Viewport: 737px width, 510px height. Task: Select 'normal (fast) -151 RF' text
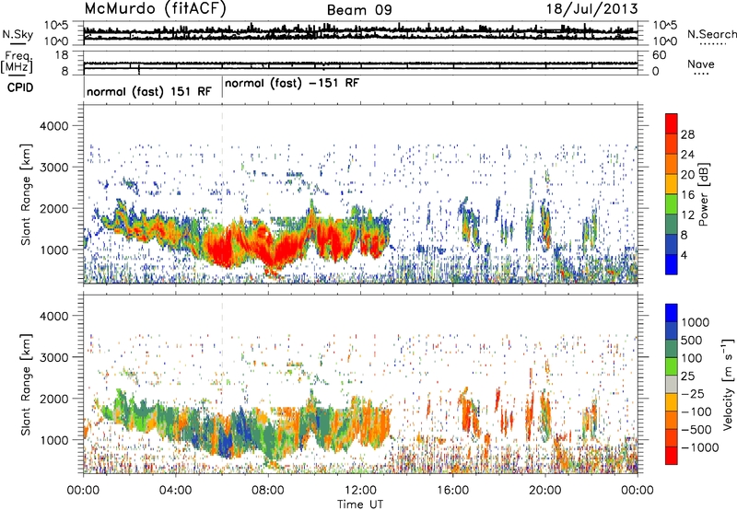coord(292,84)
